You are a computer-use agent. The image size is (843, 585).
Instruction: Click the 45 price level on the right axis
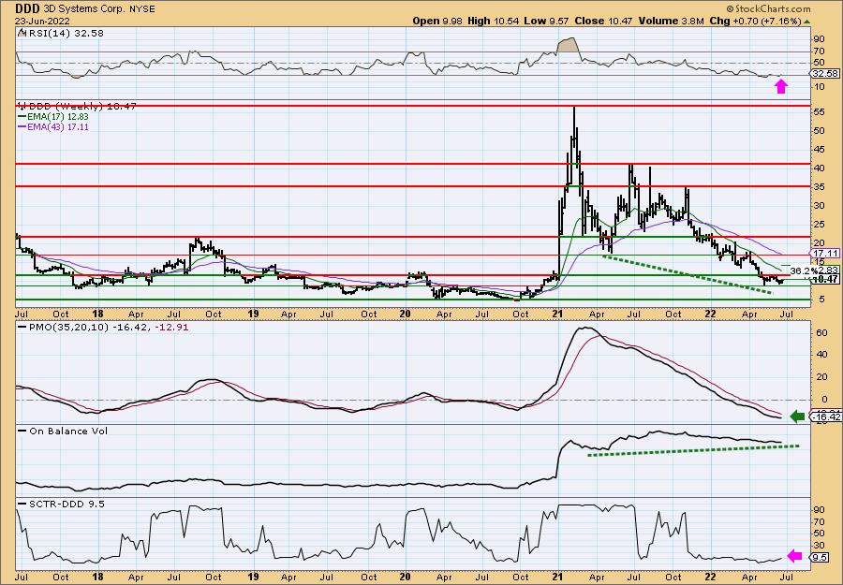[x=821, y=150]
